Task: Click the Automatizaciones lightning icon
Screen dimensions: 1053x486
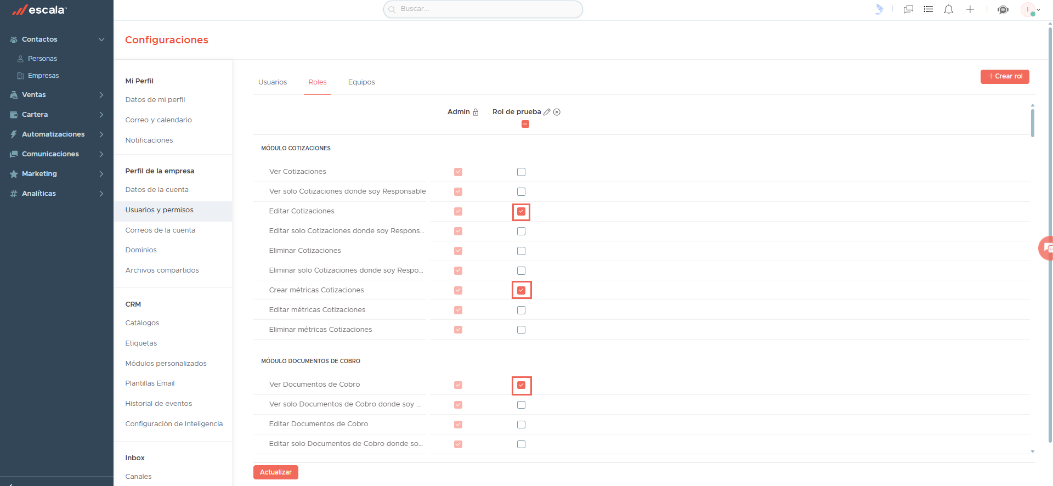Action: tap(14, 134)
